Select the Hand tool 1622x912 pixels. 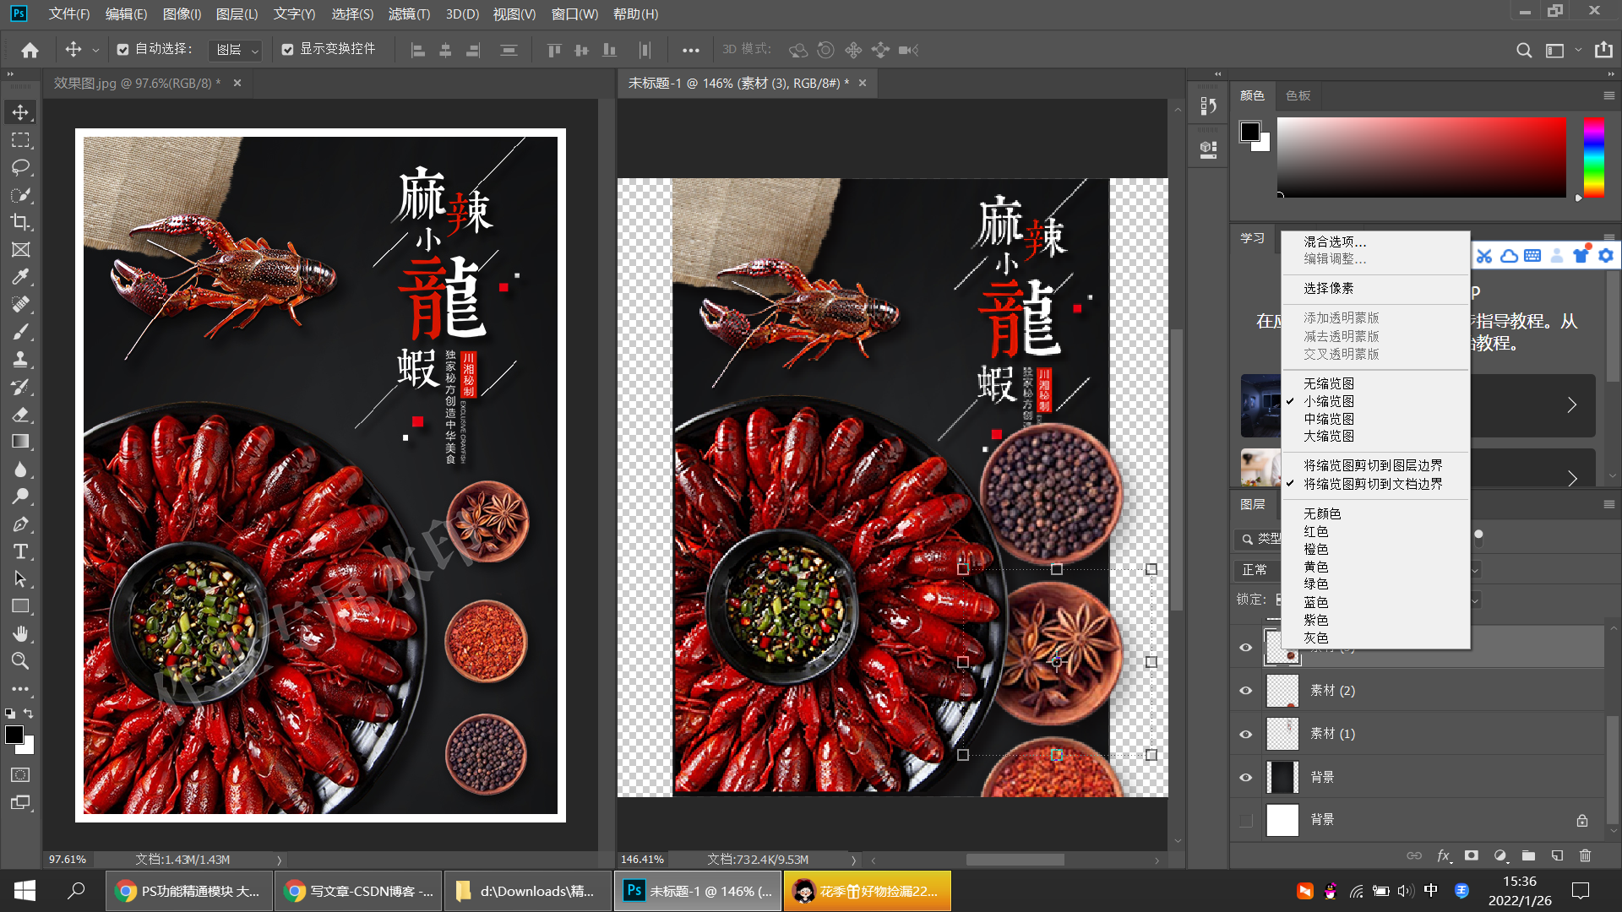coord(20,633)
